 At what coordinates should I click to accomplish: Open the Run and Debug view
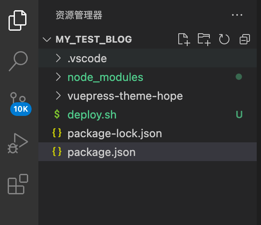18,143
